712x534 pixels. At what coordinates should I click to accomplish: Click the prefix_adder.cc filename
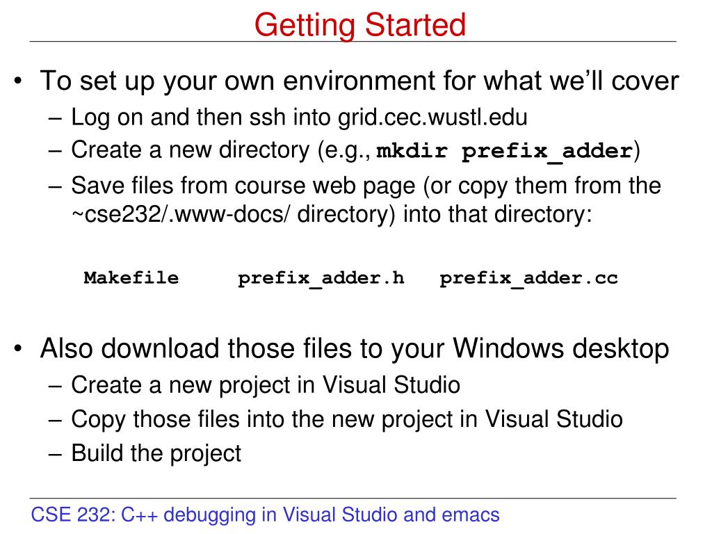[528, 278]
